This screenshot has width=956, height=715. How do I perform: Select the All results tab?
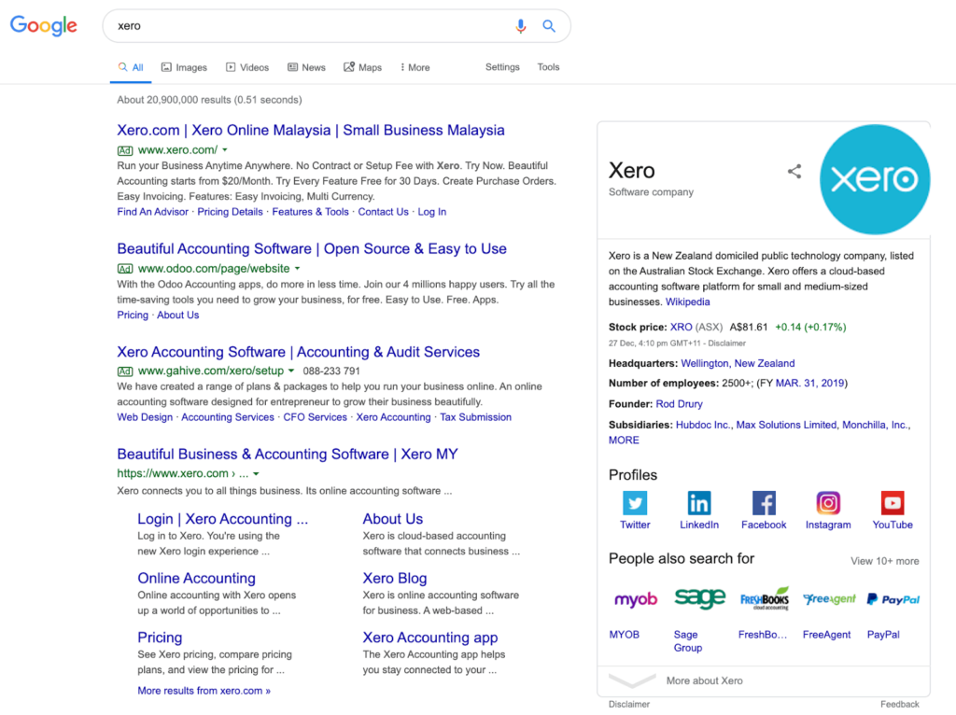[131, 67]
